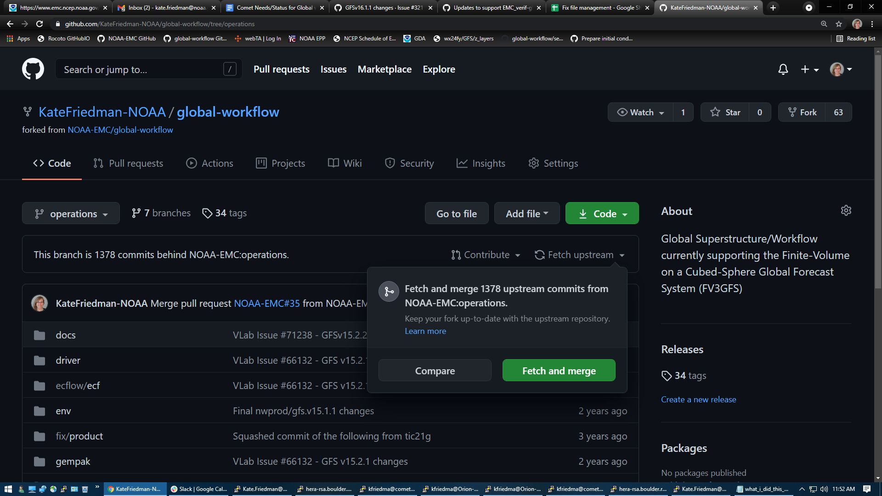The height and width of the screenshot is (496, 882).
Task: Open the user avatar menu
Action: click(841, 69)
